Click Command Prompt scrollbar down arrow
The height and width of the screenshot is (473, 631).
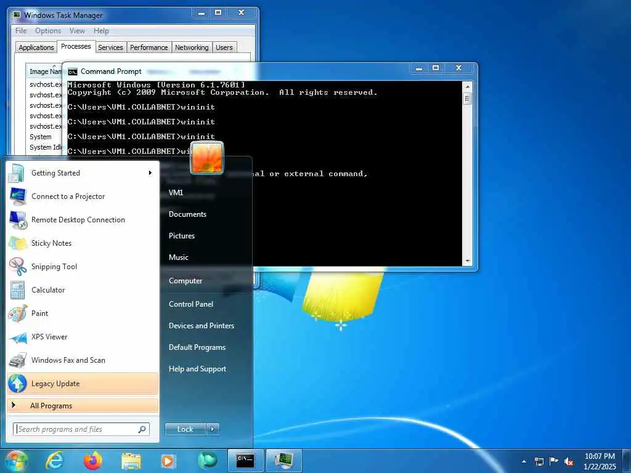[x=467, y=261]
